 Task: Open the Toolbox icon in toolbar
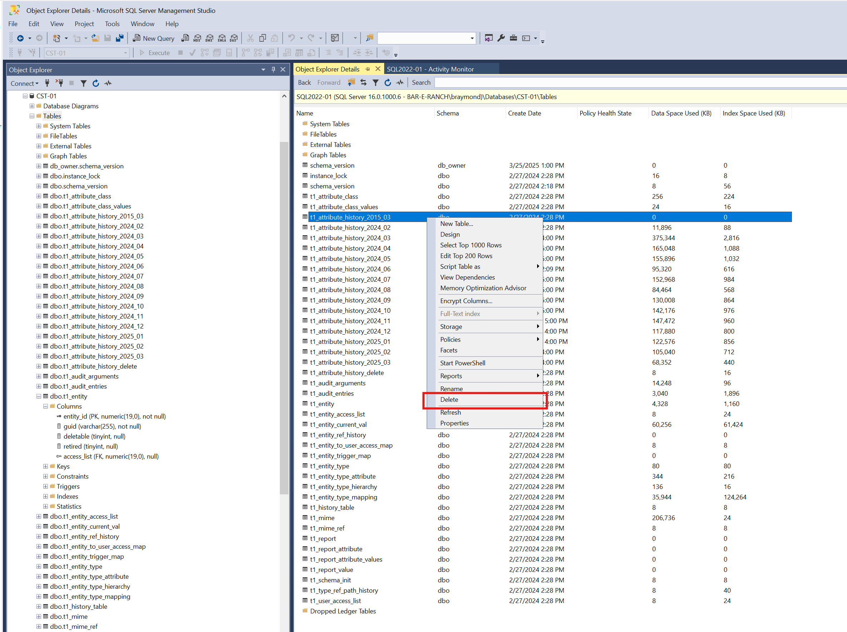[x=514, y=38]
